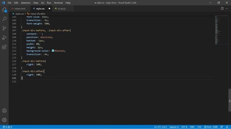
Task: Open the Explorer view in activity bar
Action: 4,10
